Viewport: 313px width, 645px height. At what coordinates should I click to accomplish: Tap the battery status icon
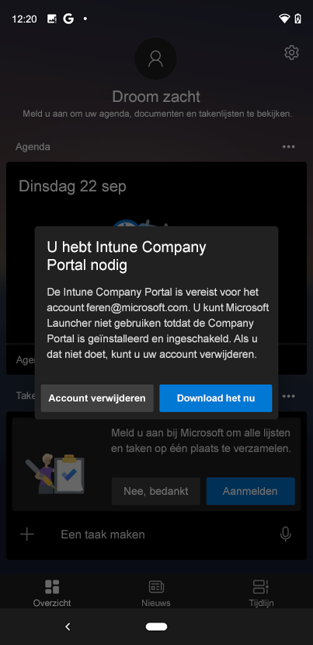[x=297, y=19]
